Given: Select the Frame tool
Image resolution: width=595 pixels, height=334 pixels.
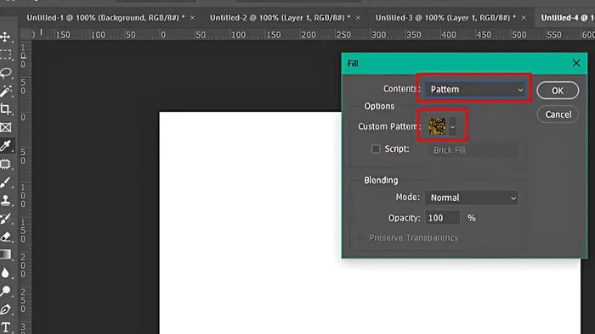Looking at the screenshot, I should point(6,127).
